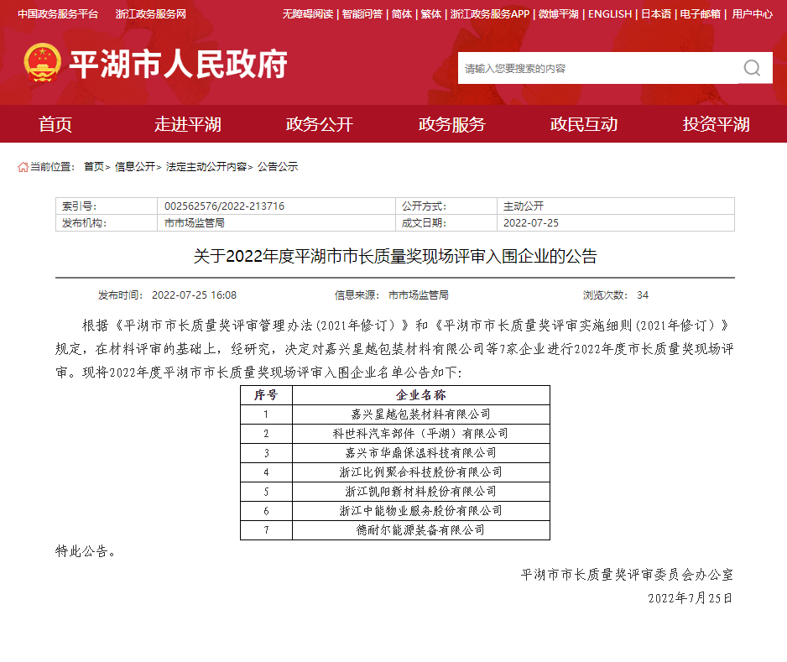Screen dimensions: 787x662
Task: Click 法定主动公开内容 breadcrumb link
Action: [206, 167]
